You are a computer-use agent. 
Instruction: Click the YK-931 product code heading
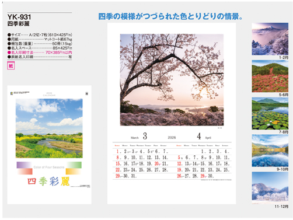19,17
